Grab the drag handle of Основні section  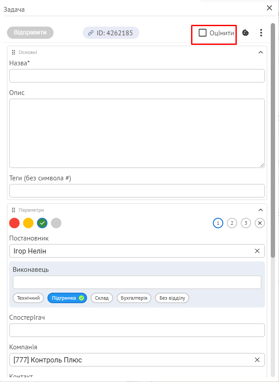pyautogui.click(x=13, y=52)
